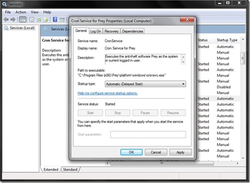Switch to the Recovery tab
The image size is (250, 183).
[112, 31]
